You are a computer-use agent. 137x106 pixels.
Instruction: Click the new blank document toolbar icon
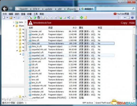coord(4,17)
